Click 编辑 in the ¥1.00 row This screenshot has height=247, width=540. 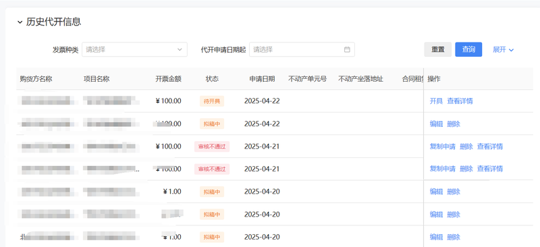(x=436, y=192)
